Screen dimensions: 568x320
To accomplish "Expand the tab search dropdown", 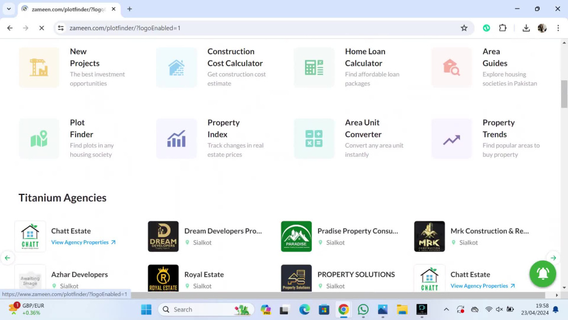I will tap(9, 9).
